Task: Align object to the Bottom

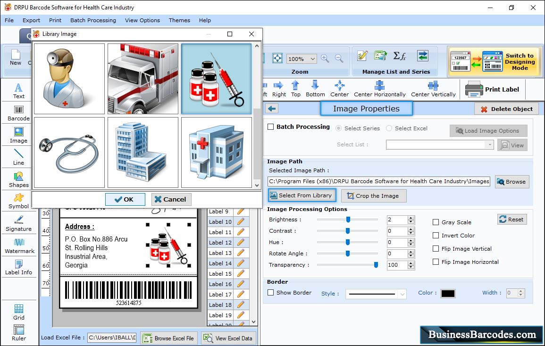Action: coord(315,89)
